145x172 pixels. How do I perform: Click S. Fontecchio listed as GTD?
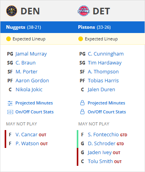[103, 135]
